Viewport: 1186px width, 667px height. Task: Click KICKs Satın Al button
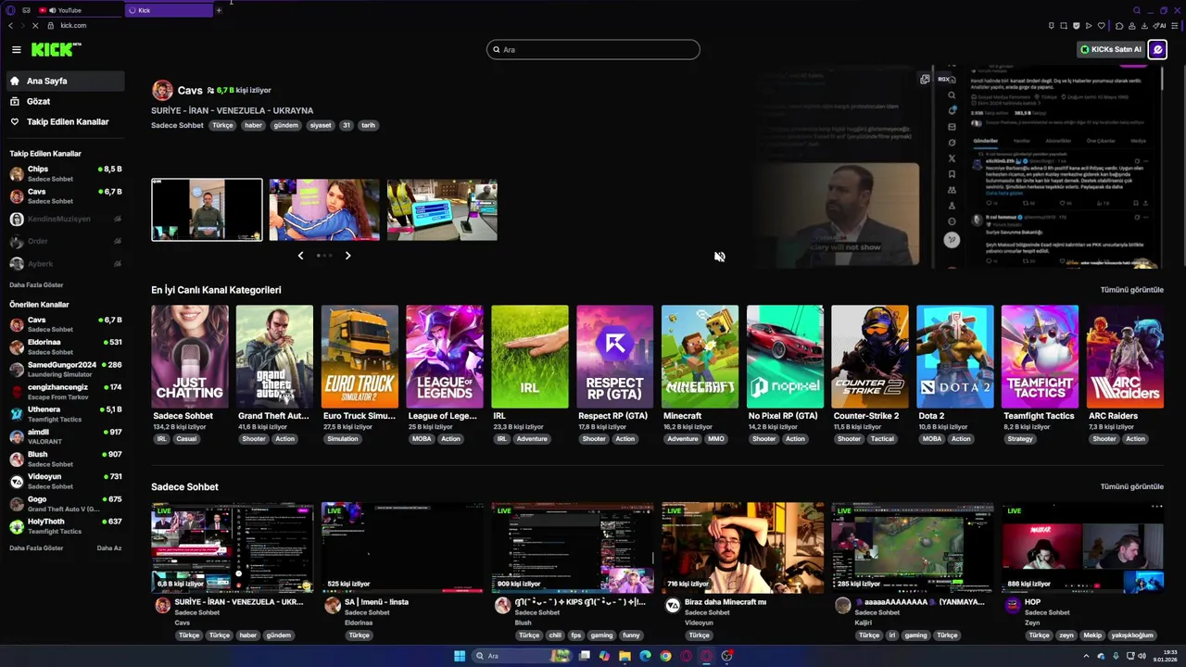click(1111, 50)
